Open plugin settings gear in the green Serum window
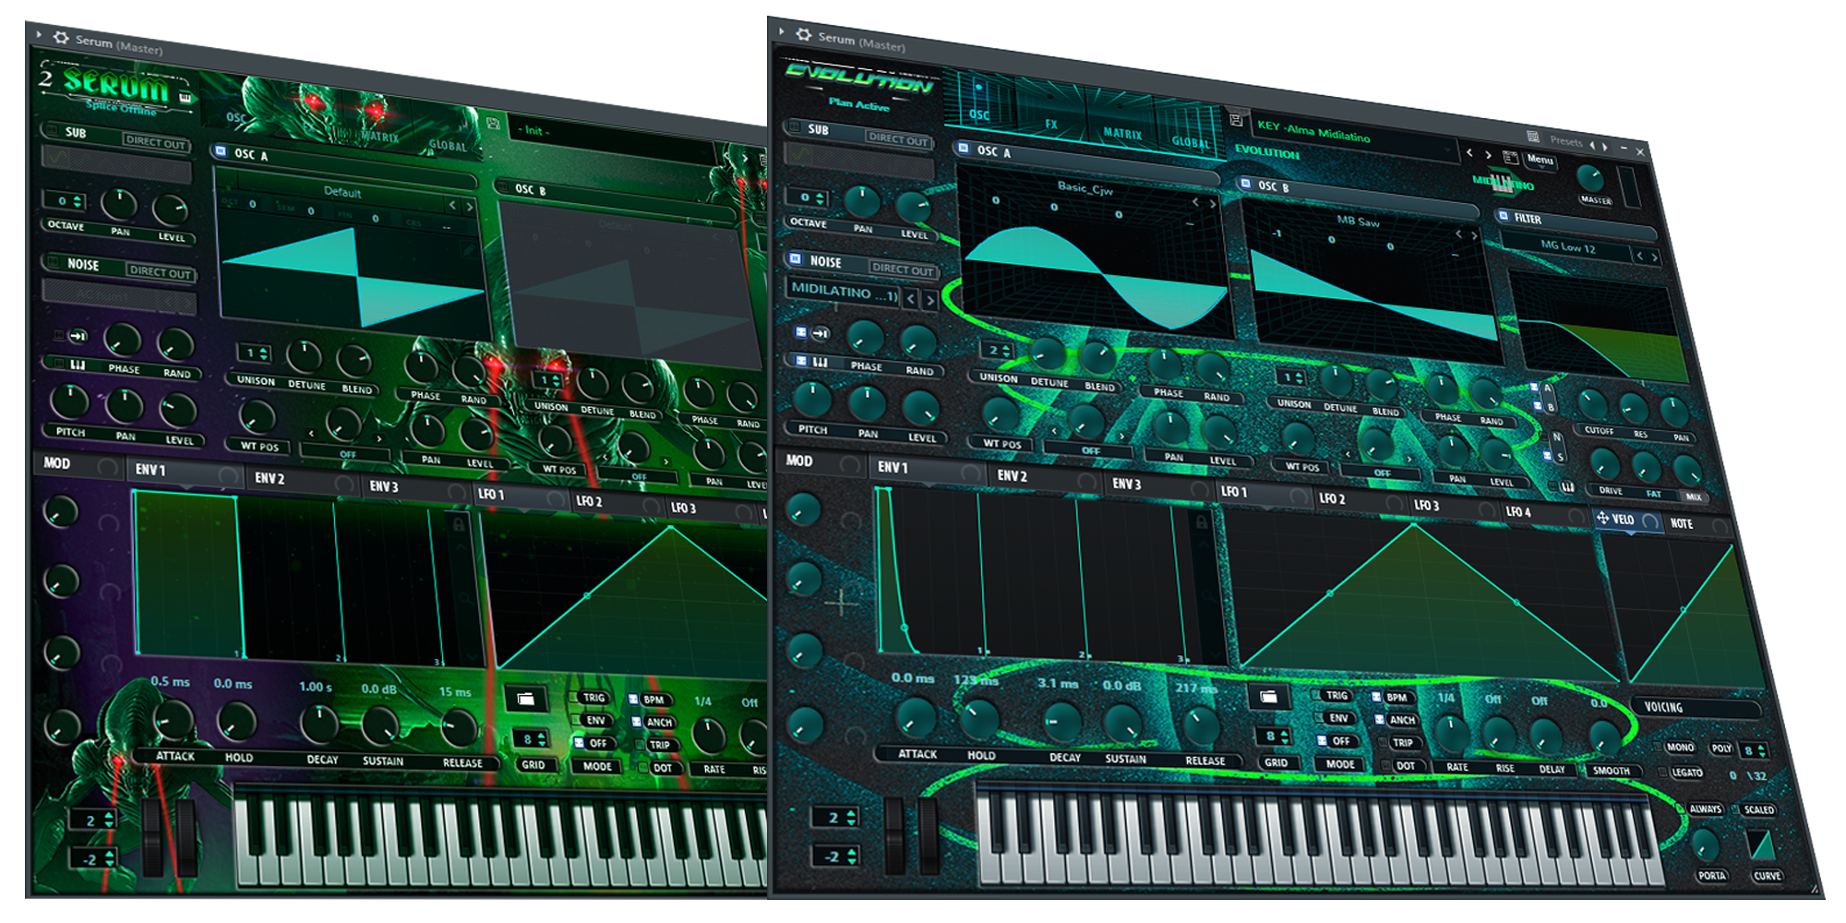Image resolution: width=1846 pixels, height=923 pixels. tap(61, 38)
